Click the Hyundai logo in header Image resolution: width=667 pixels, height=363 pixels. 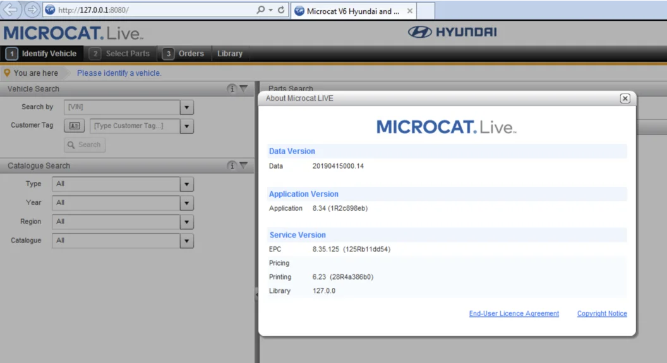point(452,32)
